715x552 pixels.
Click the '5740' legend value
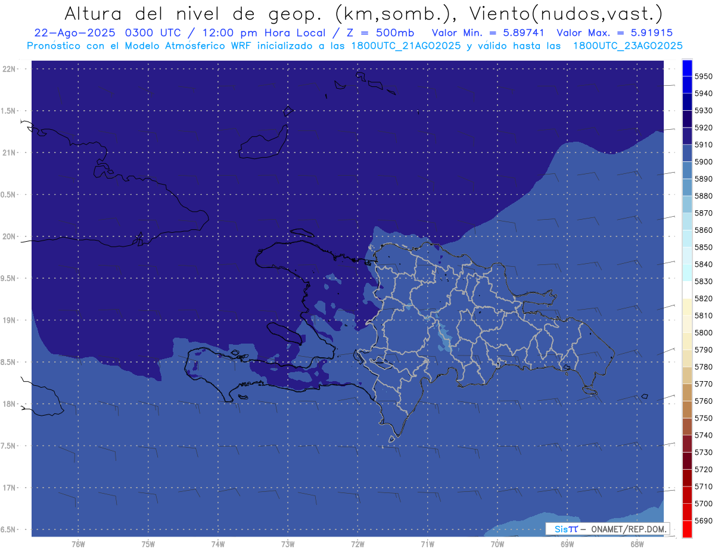704,435
